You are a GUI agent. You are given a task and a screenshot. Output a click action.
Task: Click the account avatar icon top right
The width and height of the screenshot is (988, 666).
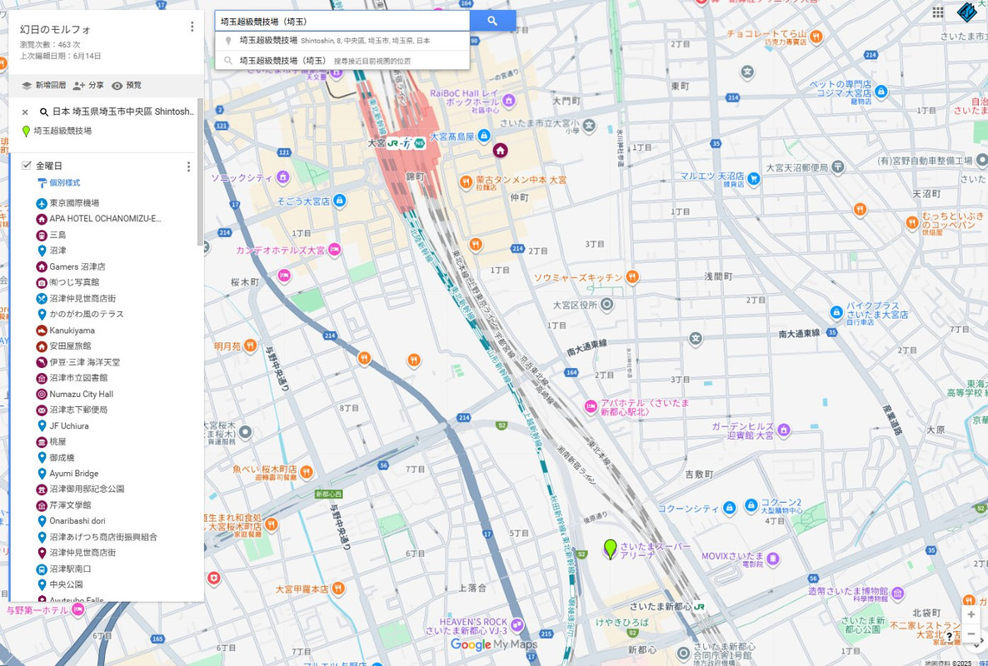click(x=968, y=12)
